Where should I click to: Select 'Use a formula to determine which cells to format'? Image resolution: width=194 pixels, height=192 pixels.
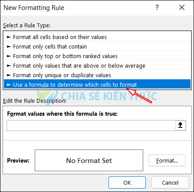(97, 84)
